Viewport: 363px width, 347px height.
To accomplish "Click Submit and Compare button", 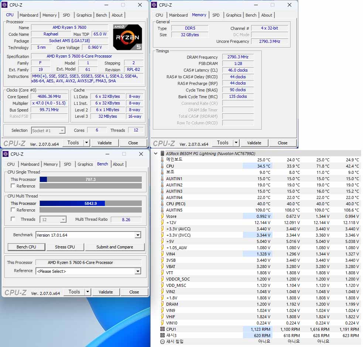I will coord(114,247).
